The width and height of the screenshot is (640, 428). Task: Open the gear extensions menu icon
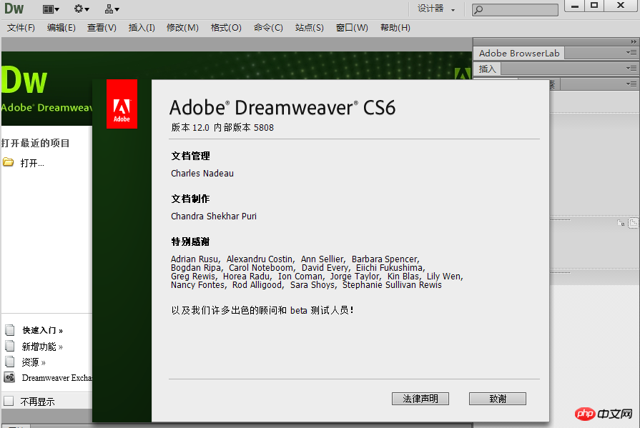82,9
